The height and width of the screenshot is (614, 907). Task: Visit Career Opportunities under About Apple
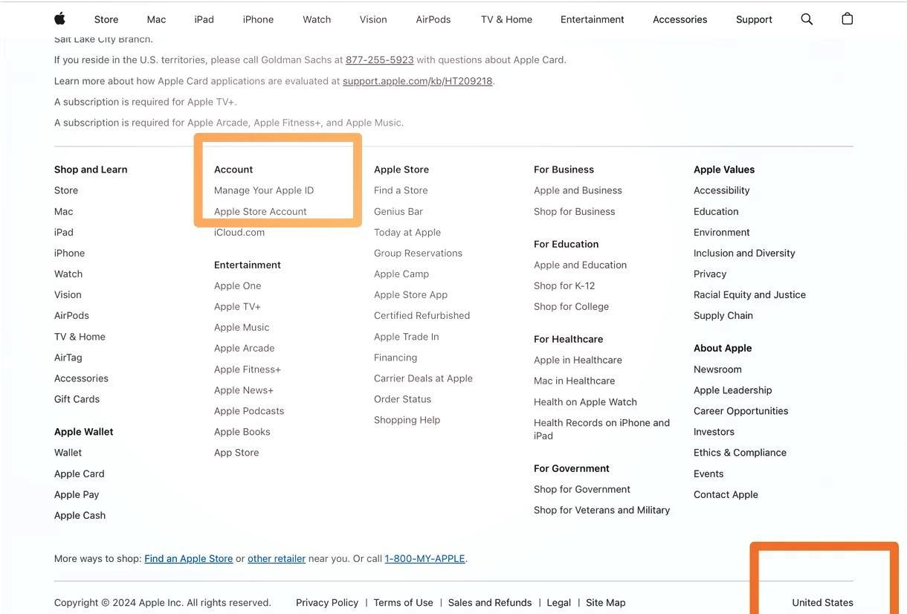pos(740,410)
